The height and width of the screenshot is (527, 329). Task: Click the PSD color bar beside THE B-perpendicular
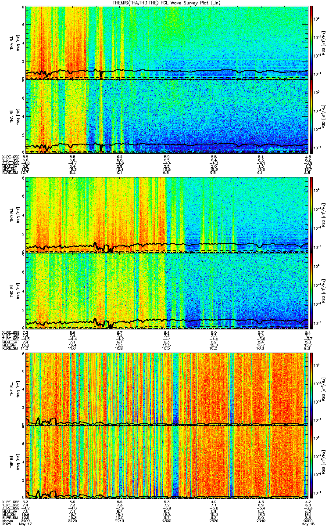[x=312, y=389]
